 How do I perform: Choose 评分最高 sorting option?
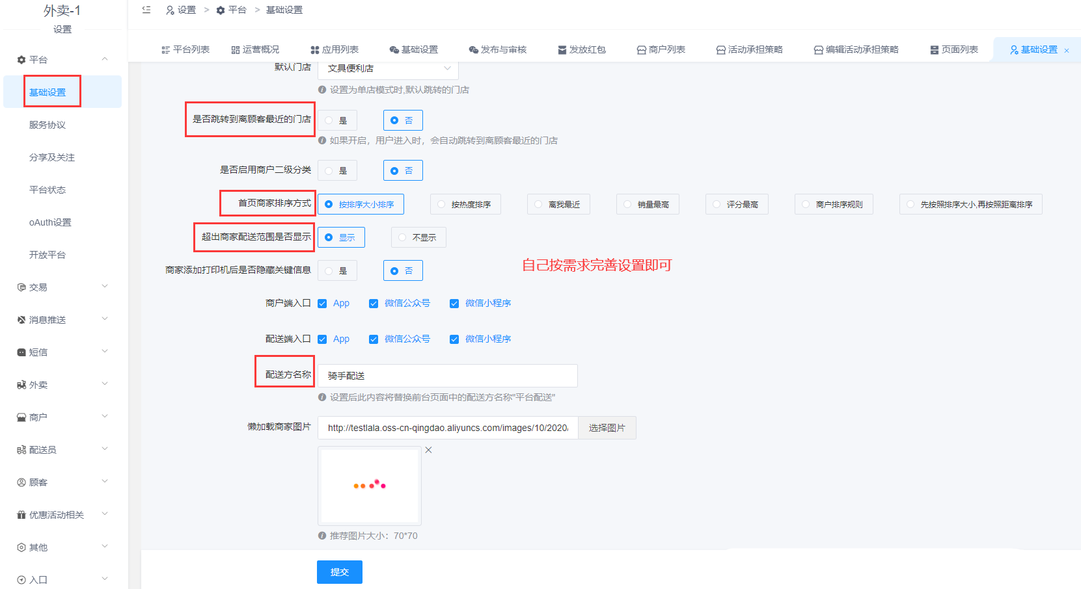tap(737, 204)
